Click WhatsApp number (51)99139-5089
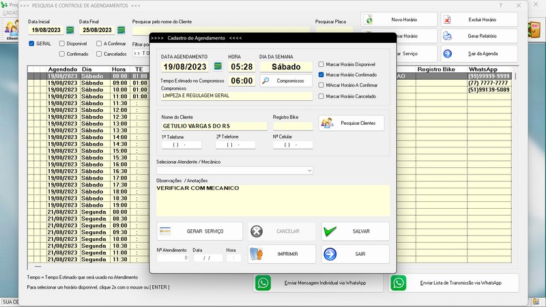Viewport: 546px width, 307px height. pos(489,89)
